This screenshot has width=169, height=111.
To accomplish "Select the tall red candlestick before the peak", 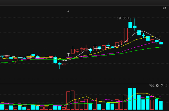I will coord(126,35).
